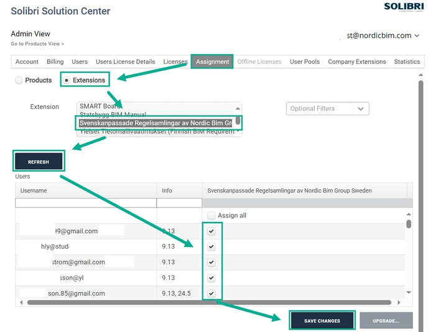
Task: Uncheck extension for sson@yl user
Action: [211, 278]
